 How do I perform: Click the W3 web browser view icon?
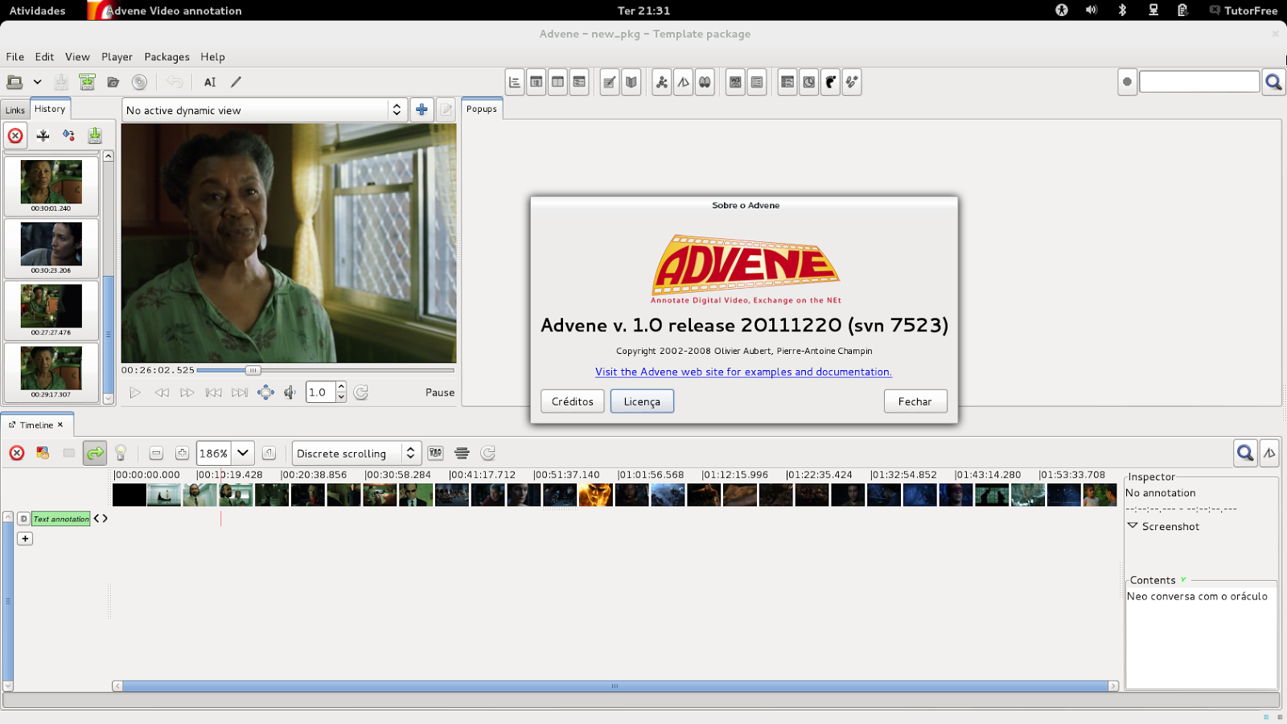[x=735, y=82]
